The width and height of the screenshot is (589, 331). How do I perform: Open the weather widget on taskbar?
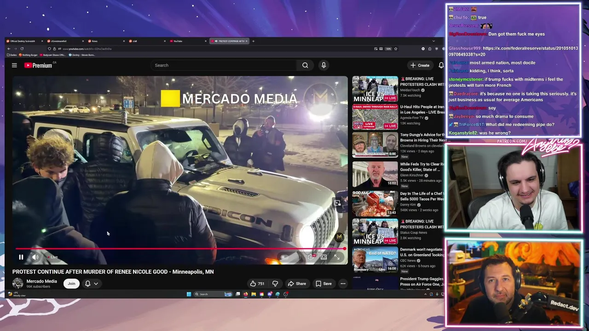pos(17,294)
